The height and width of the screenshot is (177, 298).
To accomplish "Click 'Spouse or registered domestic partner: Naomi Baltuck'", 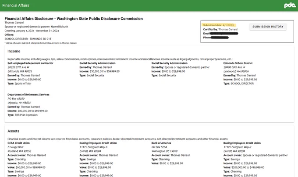I will (x=36, y=27).
